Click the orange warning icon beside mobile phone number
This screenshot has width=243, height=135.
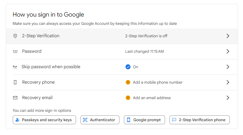pyautogui.click(x=128, y=82)
